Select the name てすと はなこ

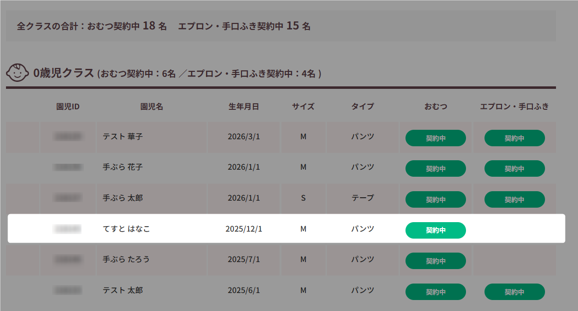tap(126, 229)
